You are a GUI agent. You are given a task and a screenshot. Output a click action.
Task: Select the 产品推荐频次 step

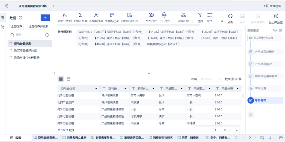(x=265, y=64)
